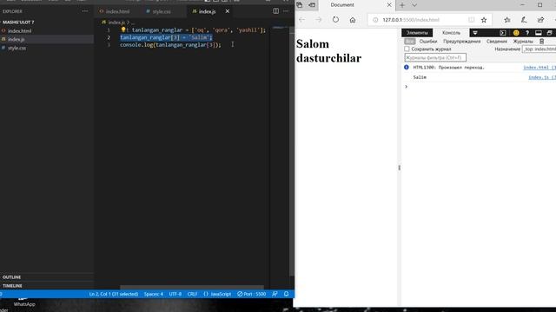
Task: Click the address bar 127.0.0.1 URL
Action: coord(411,20)
